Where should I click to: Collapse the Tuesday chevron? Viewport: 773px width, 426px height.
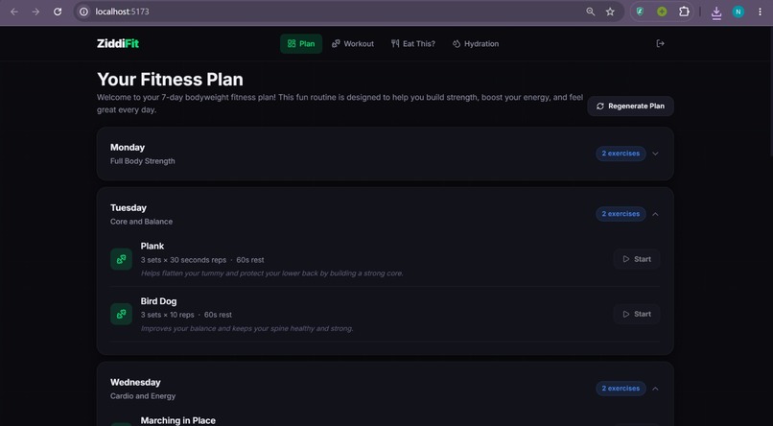(655, 214)
